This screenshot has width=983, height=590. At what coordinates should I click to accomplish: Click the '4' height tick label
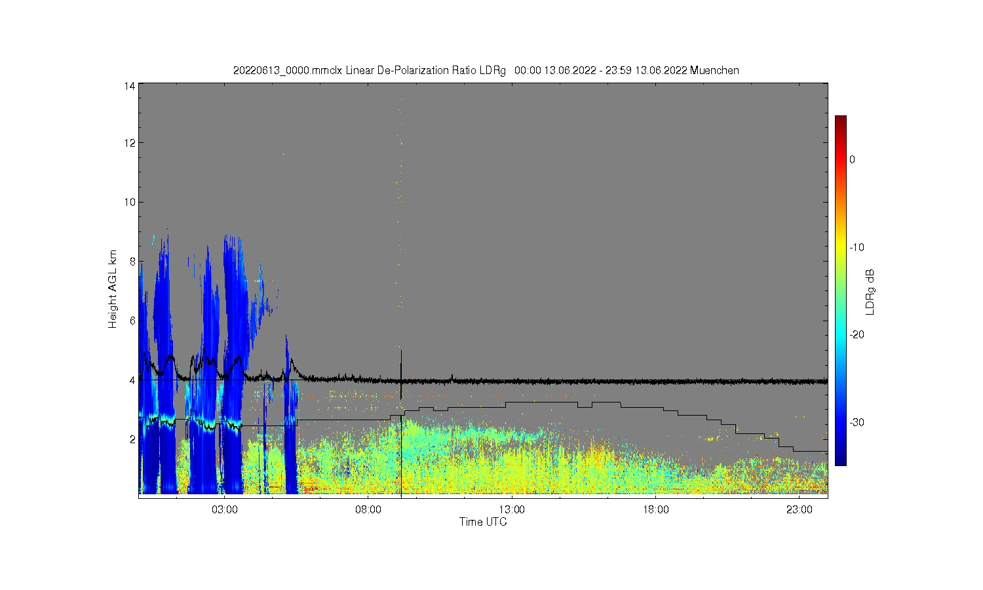click(132, 380)
